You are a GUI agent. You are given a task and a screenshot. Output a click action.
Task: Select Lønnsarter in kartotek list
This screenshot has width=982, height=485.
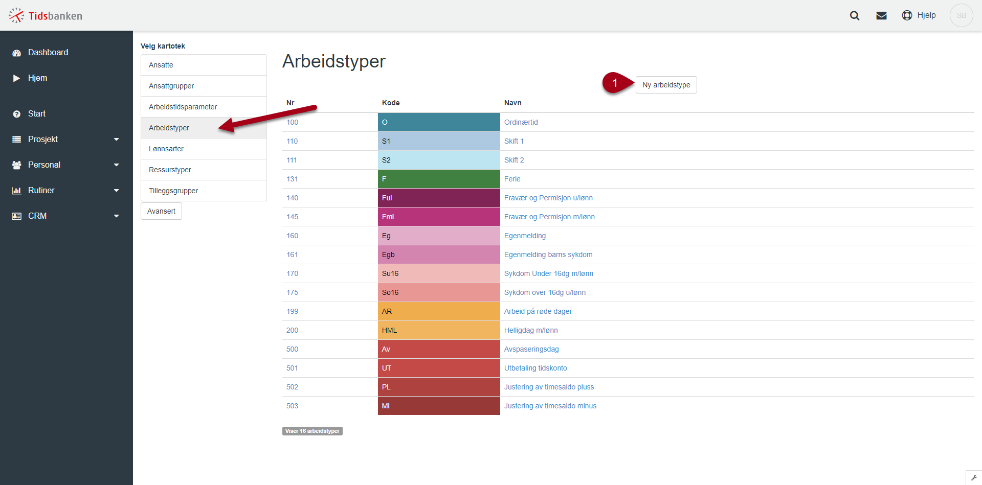click(204, 149)
